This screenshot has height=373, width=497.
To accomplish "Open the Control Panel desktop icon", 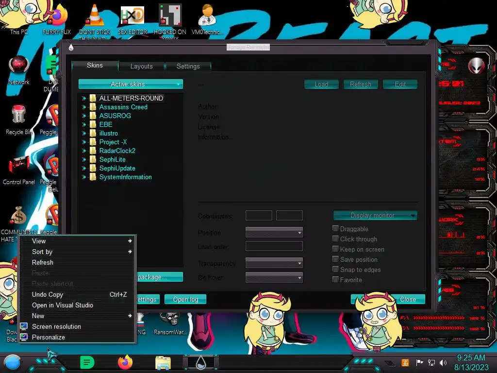I will click(x=19, y=165).
